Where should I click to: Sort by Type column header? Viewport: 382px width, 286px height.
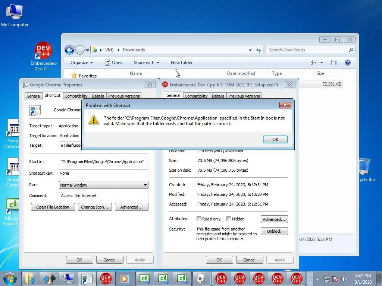277,73
